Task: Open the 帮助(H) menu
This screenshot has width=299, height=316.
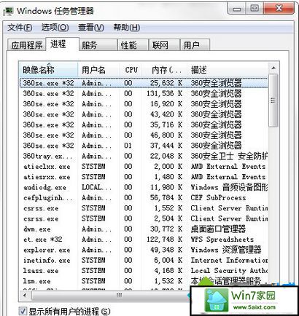Action: [x=126, y=27]
